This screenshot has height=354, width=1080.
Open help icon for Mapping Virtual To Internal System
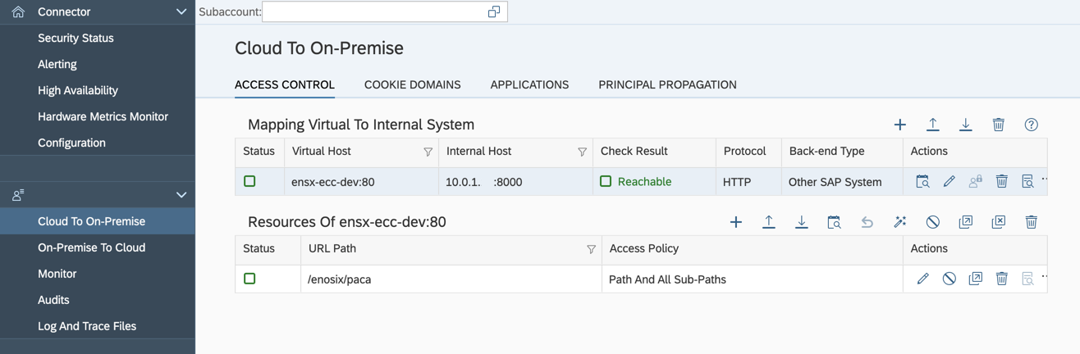point(1032,125)
